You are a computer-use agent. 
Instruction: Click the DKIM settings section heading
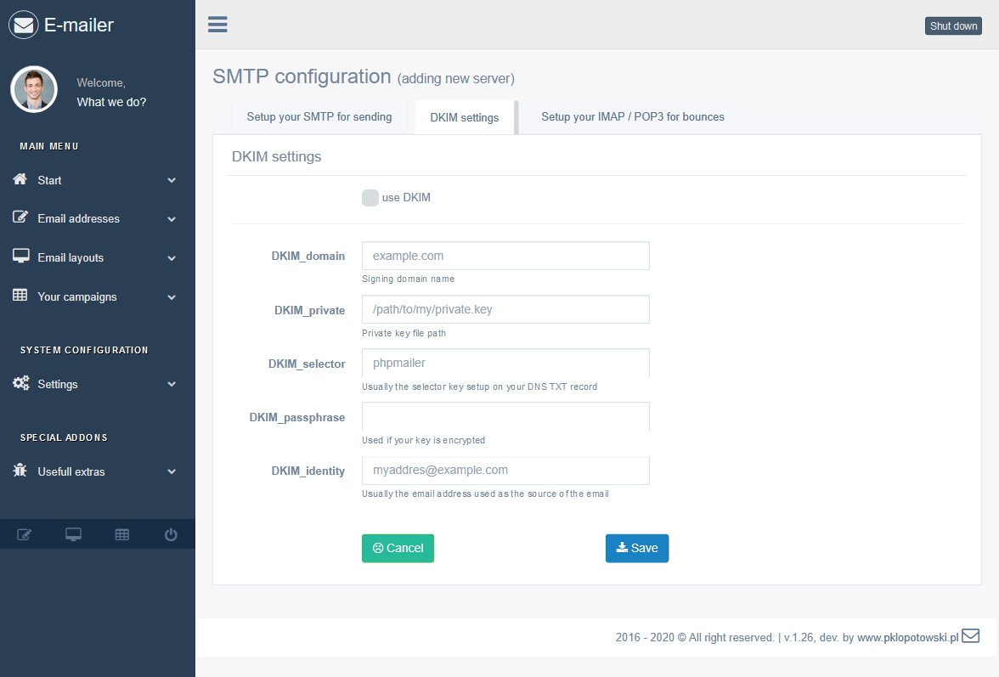click(x=277, y=156)
